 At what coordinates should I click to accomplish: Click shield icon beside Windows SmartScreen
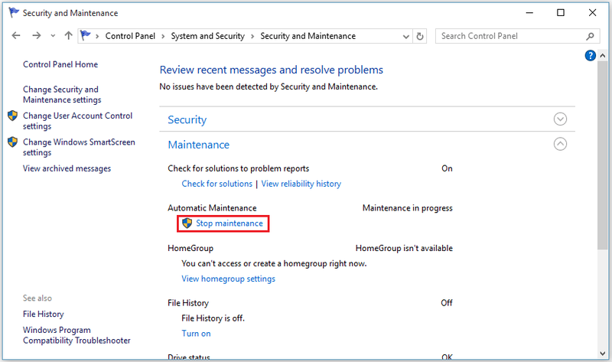(x=13, y=142)
